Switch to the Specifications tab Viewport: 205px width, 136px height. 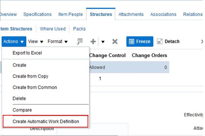tap(37, 14)
